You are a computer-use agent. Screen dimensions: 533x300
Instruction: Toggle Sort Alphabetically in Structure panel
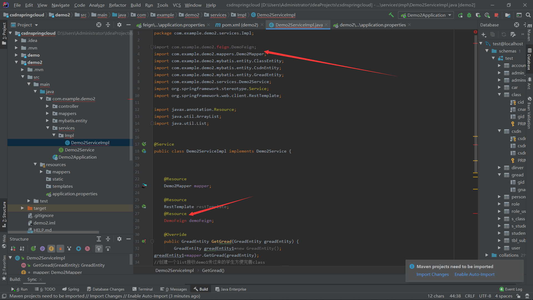(22, 249)
